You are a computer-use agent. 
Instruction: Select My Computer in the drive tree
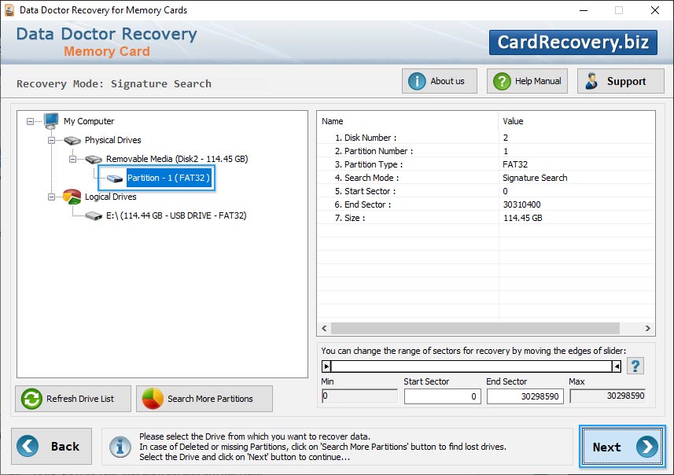(89, 121)
